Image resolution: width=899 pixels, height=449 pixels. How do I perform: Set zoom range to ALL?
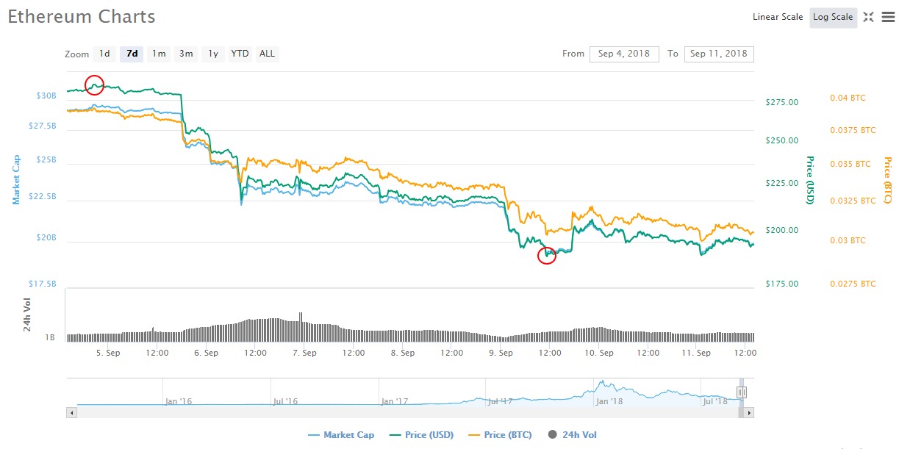click(x=267, y=54)
